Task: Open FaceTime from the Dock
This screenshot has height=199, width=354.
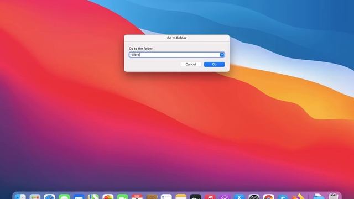Action: tap(123, 197)
